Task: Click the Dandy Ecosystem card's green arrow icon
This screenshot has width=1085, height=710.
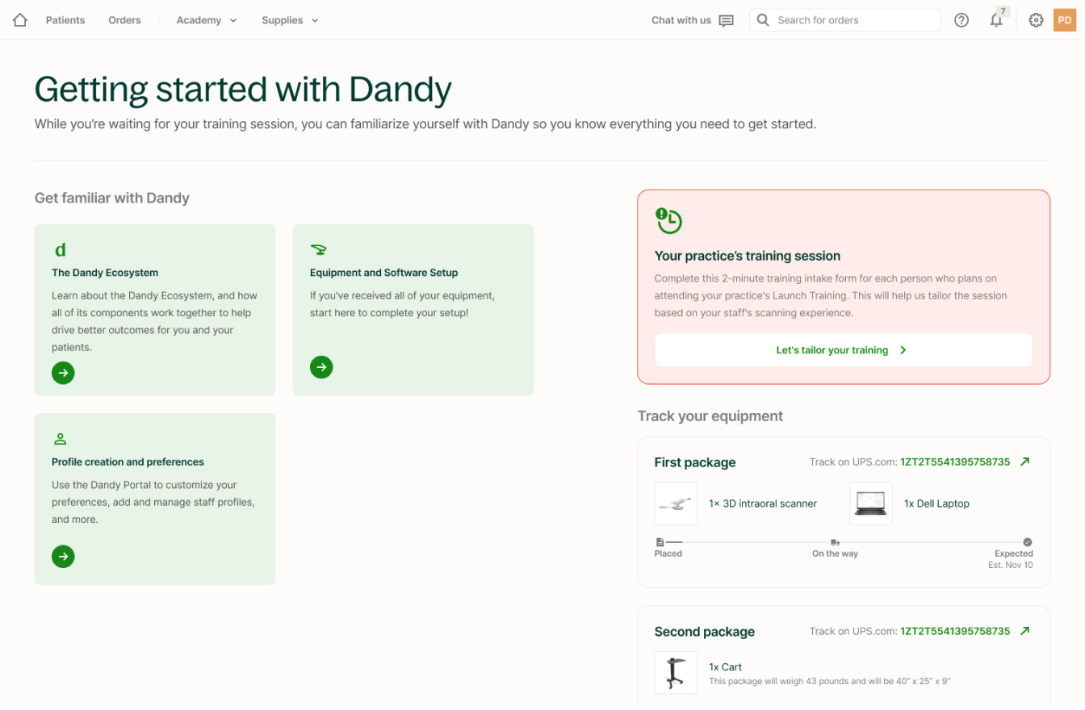Action: [x=63, y=373]
